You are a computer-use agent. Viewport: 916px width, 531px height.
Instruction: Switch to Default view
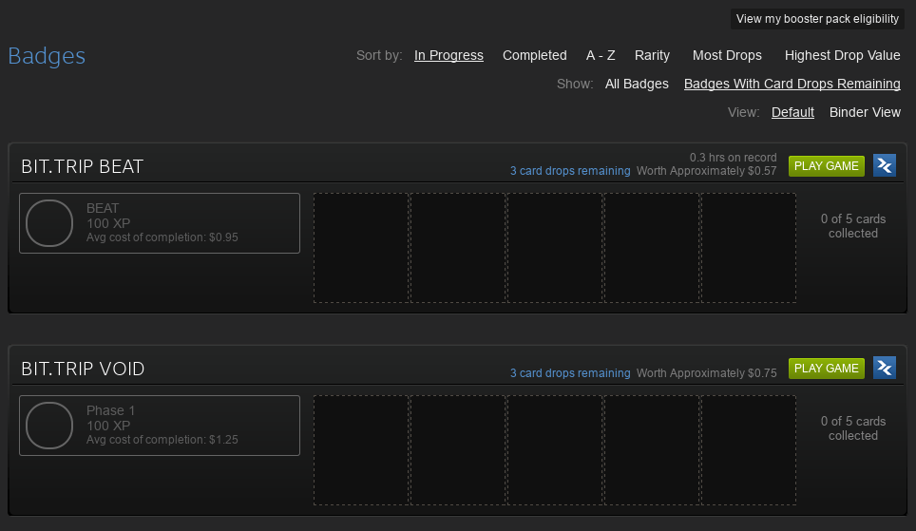[x=792, y=112]
